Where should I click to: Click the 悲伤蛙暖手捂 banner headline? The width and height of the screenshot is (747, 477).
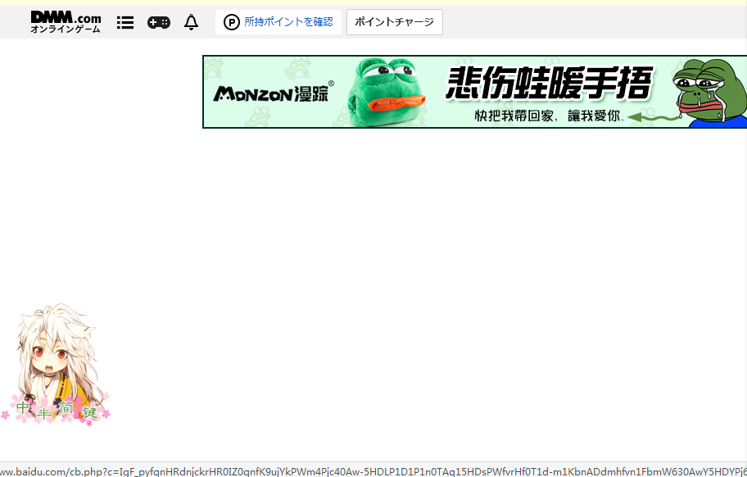[x=549, y=84]
